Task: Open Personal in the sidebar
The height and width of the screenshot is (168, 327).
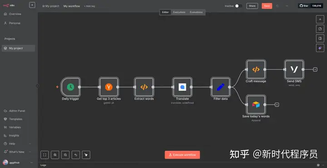Action: (x=18, y=23)
